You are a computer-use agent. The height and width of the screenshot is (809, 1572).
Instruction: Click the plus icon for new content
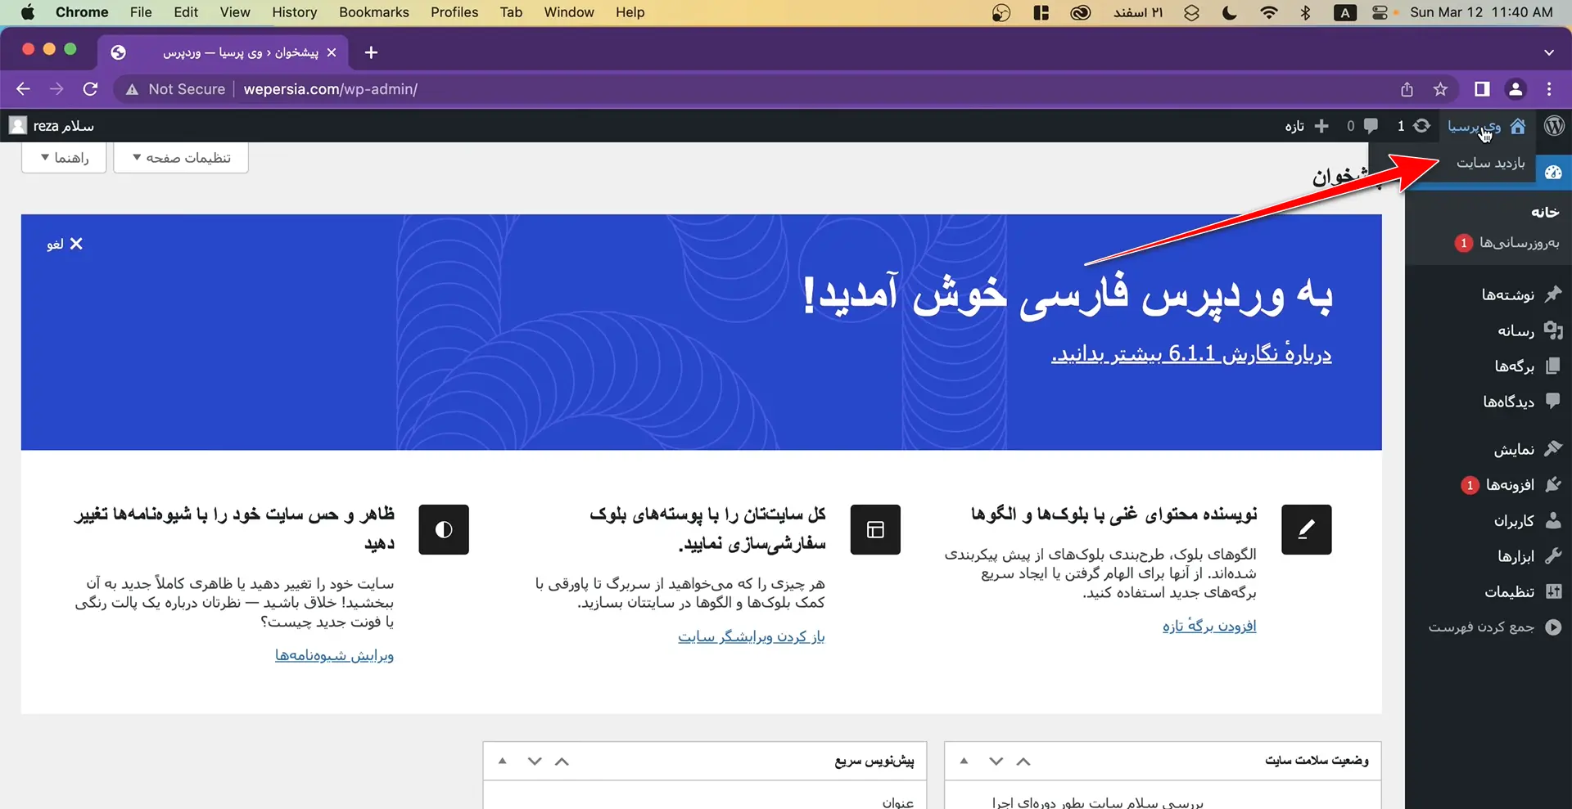pos(1321,126)
